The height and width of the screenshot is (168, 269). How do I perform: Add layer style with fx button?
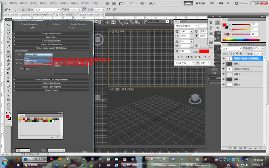coord(235,148)
